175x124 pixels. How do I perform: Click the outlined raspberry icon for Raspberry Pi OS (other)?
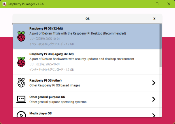21,83
